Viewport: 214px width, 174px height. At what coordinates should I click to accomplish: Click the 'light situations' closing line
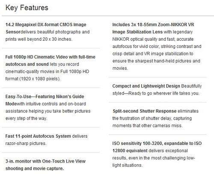(x=128, y=165)
